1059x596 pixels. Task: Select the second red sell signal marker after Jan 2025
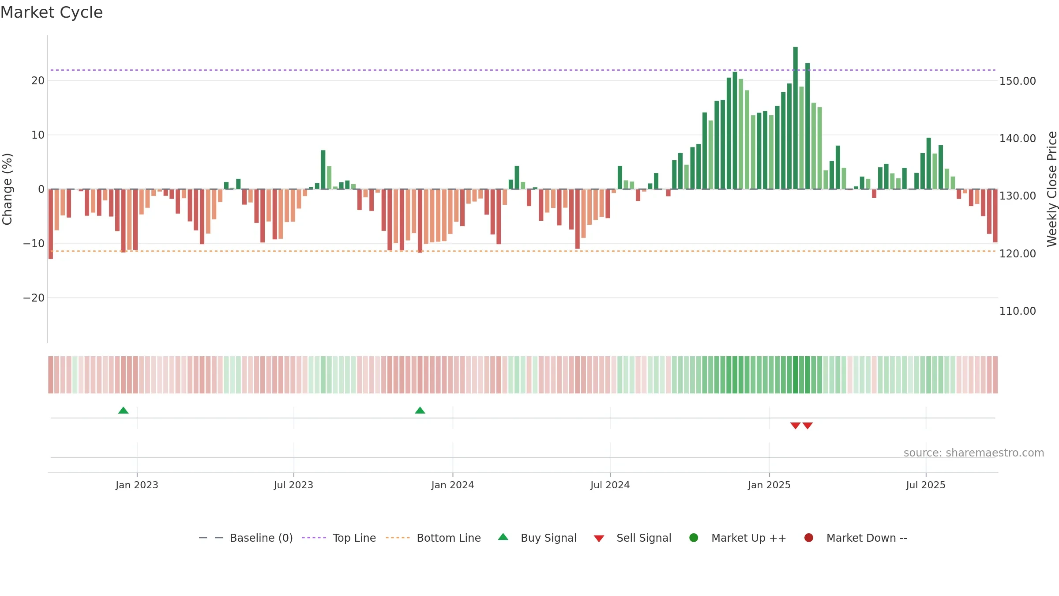click(x=807, y=426)
